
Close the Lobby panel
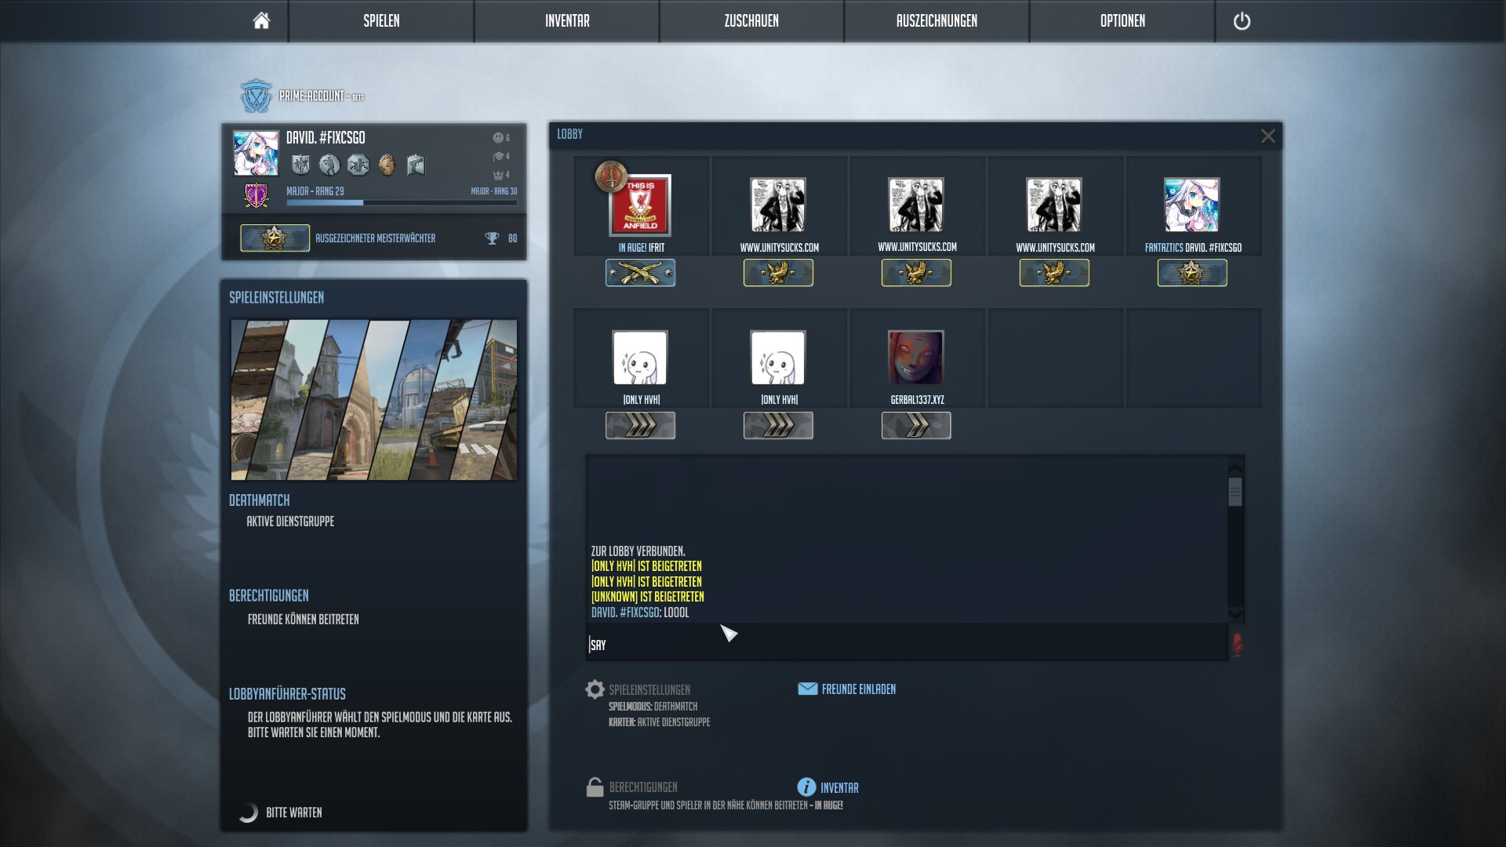pos(1268,136)
